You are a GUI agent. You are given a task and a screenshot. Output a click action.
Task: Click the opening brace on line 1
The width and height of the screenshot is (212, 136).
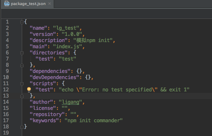(x=25, y=22)
